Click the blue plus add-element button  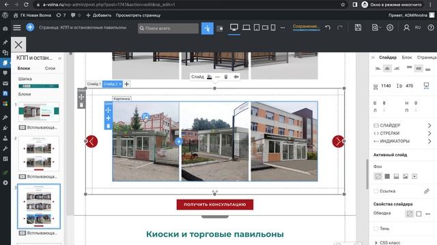pyautogui.click(x=30, y=27)
